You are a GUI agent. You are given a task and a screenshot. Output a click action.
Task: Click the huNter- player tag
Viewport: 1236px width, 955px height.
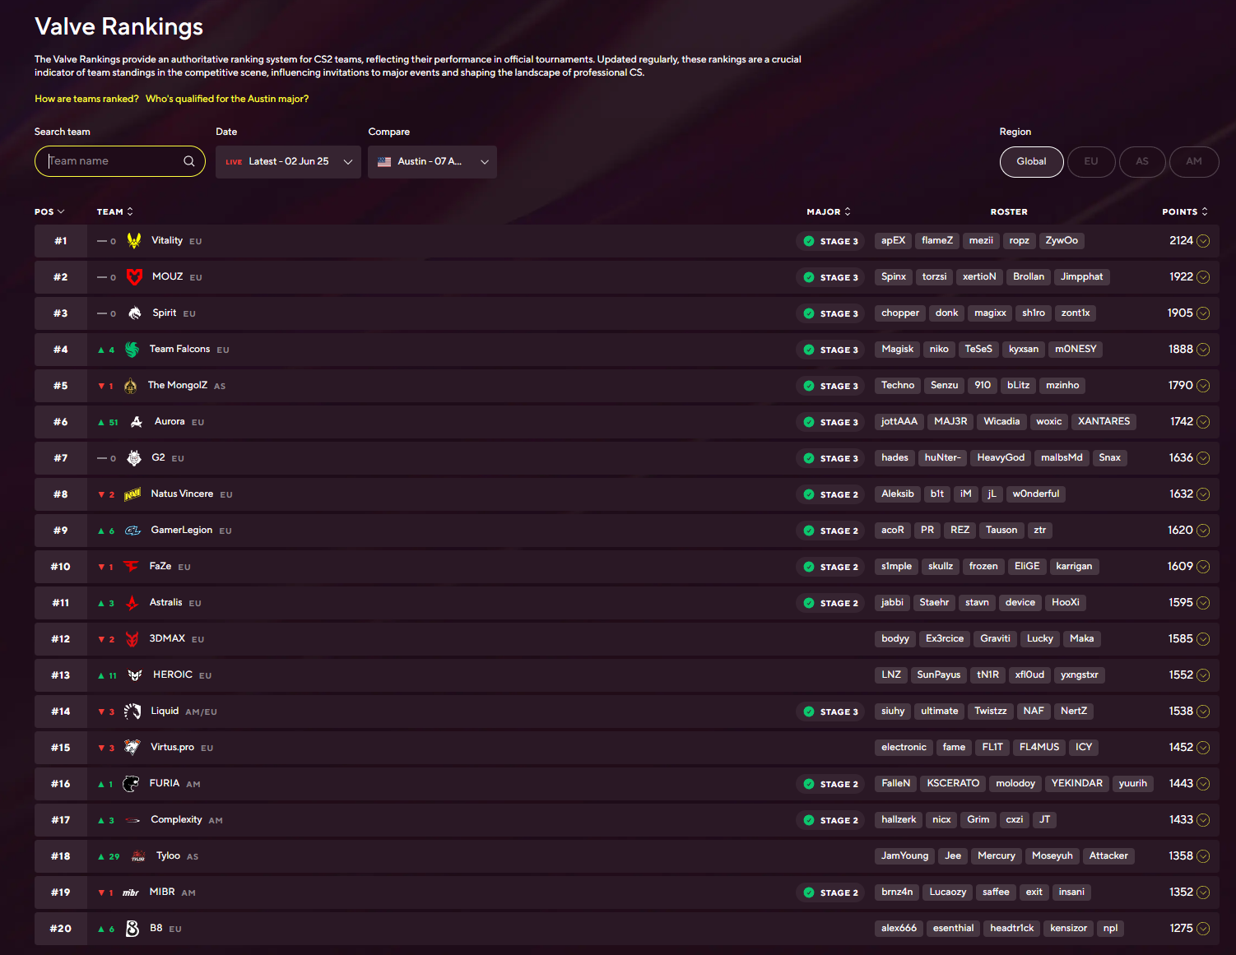(x=942, y=458)
